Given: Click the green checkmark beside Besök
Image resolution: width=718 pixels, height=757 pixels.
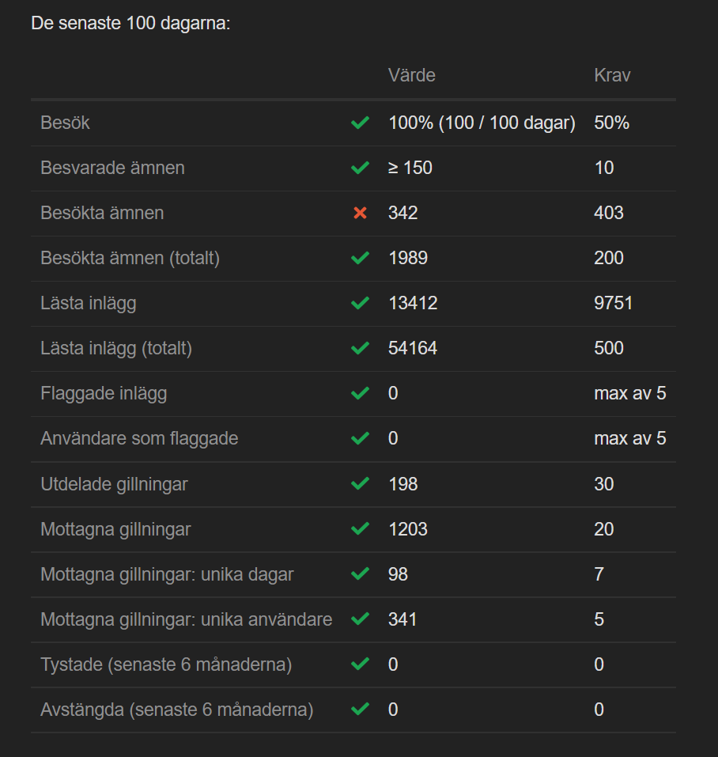Looking at the screenshot, I should coord(360,123).
